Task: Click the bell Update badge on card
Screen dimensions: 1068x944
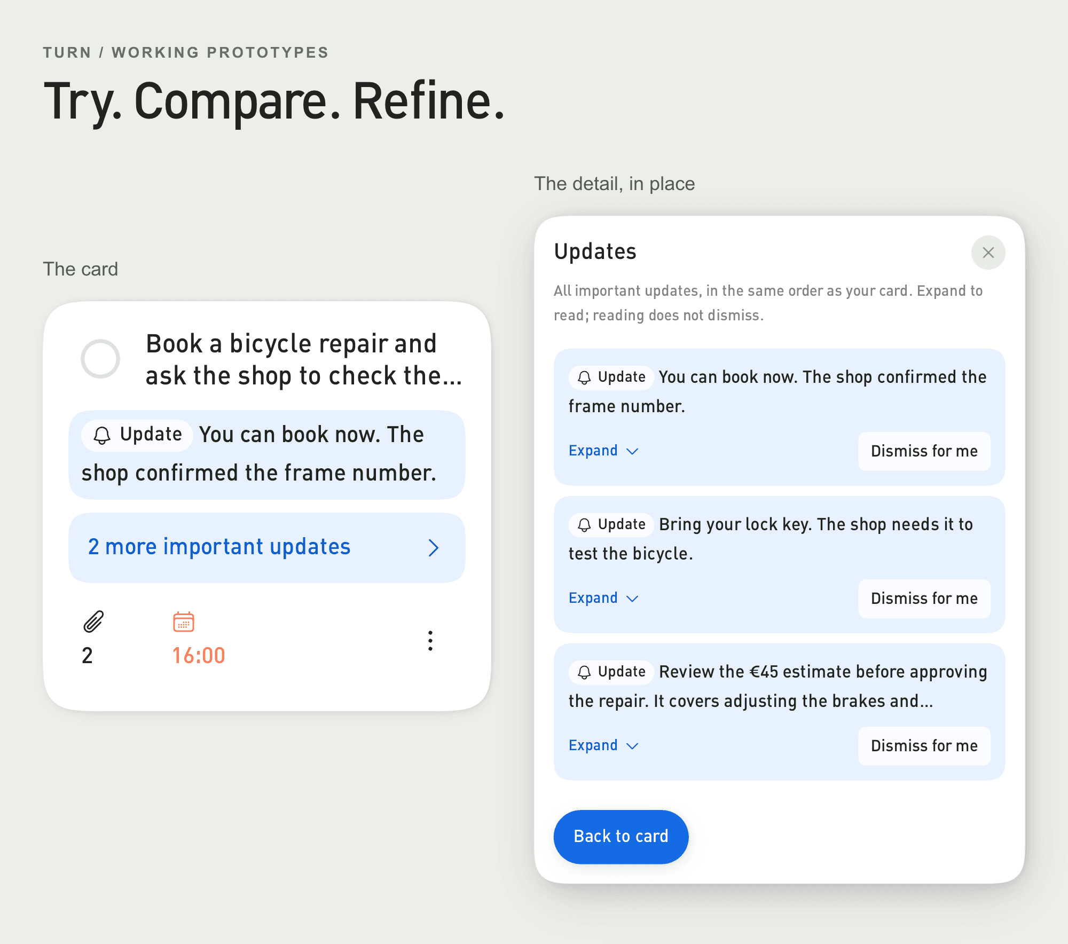Action: (137, 435)
